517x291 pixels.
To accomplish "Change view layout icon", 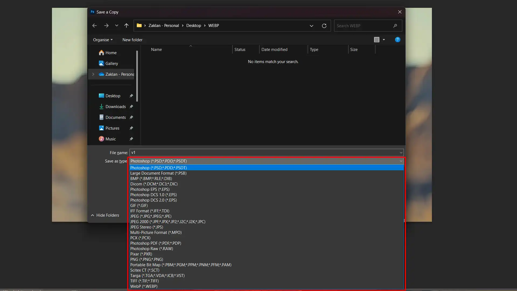I will point(377,40).
